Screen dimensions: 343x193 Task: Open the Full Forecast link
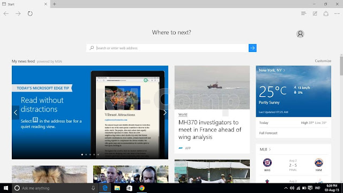pos(268,133)
